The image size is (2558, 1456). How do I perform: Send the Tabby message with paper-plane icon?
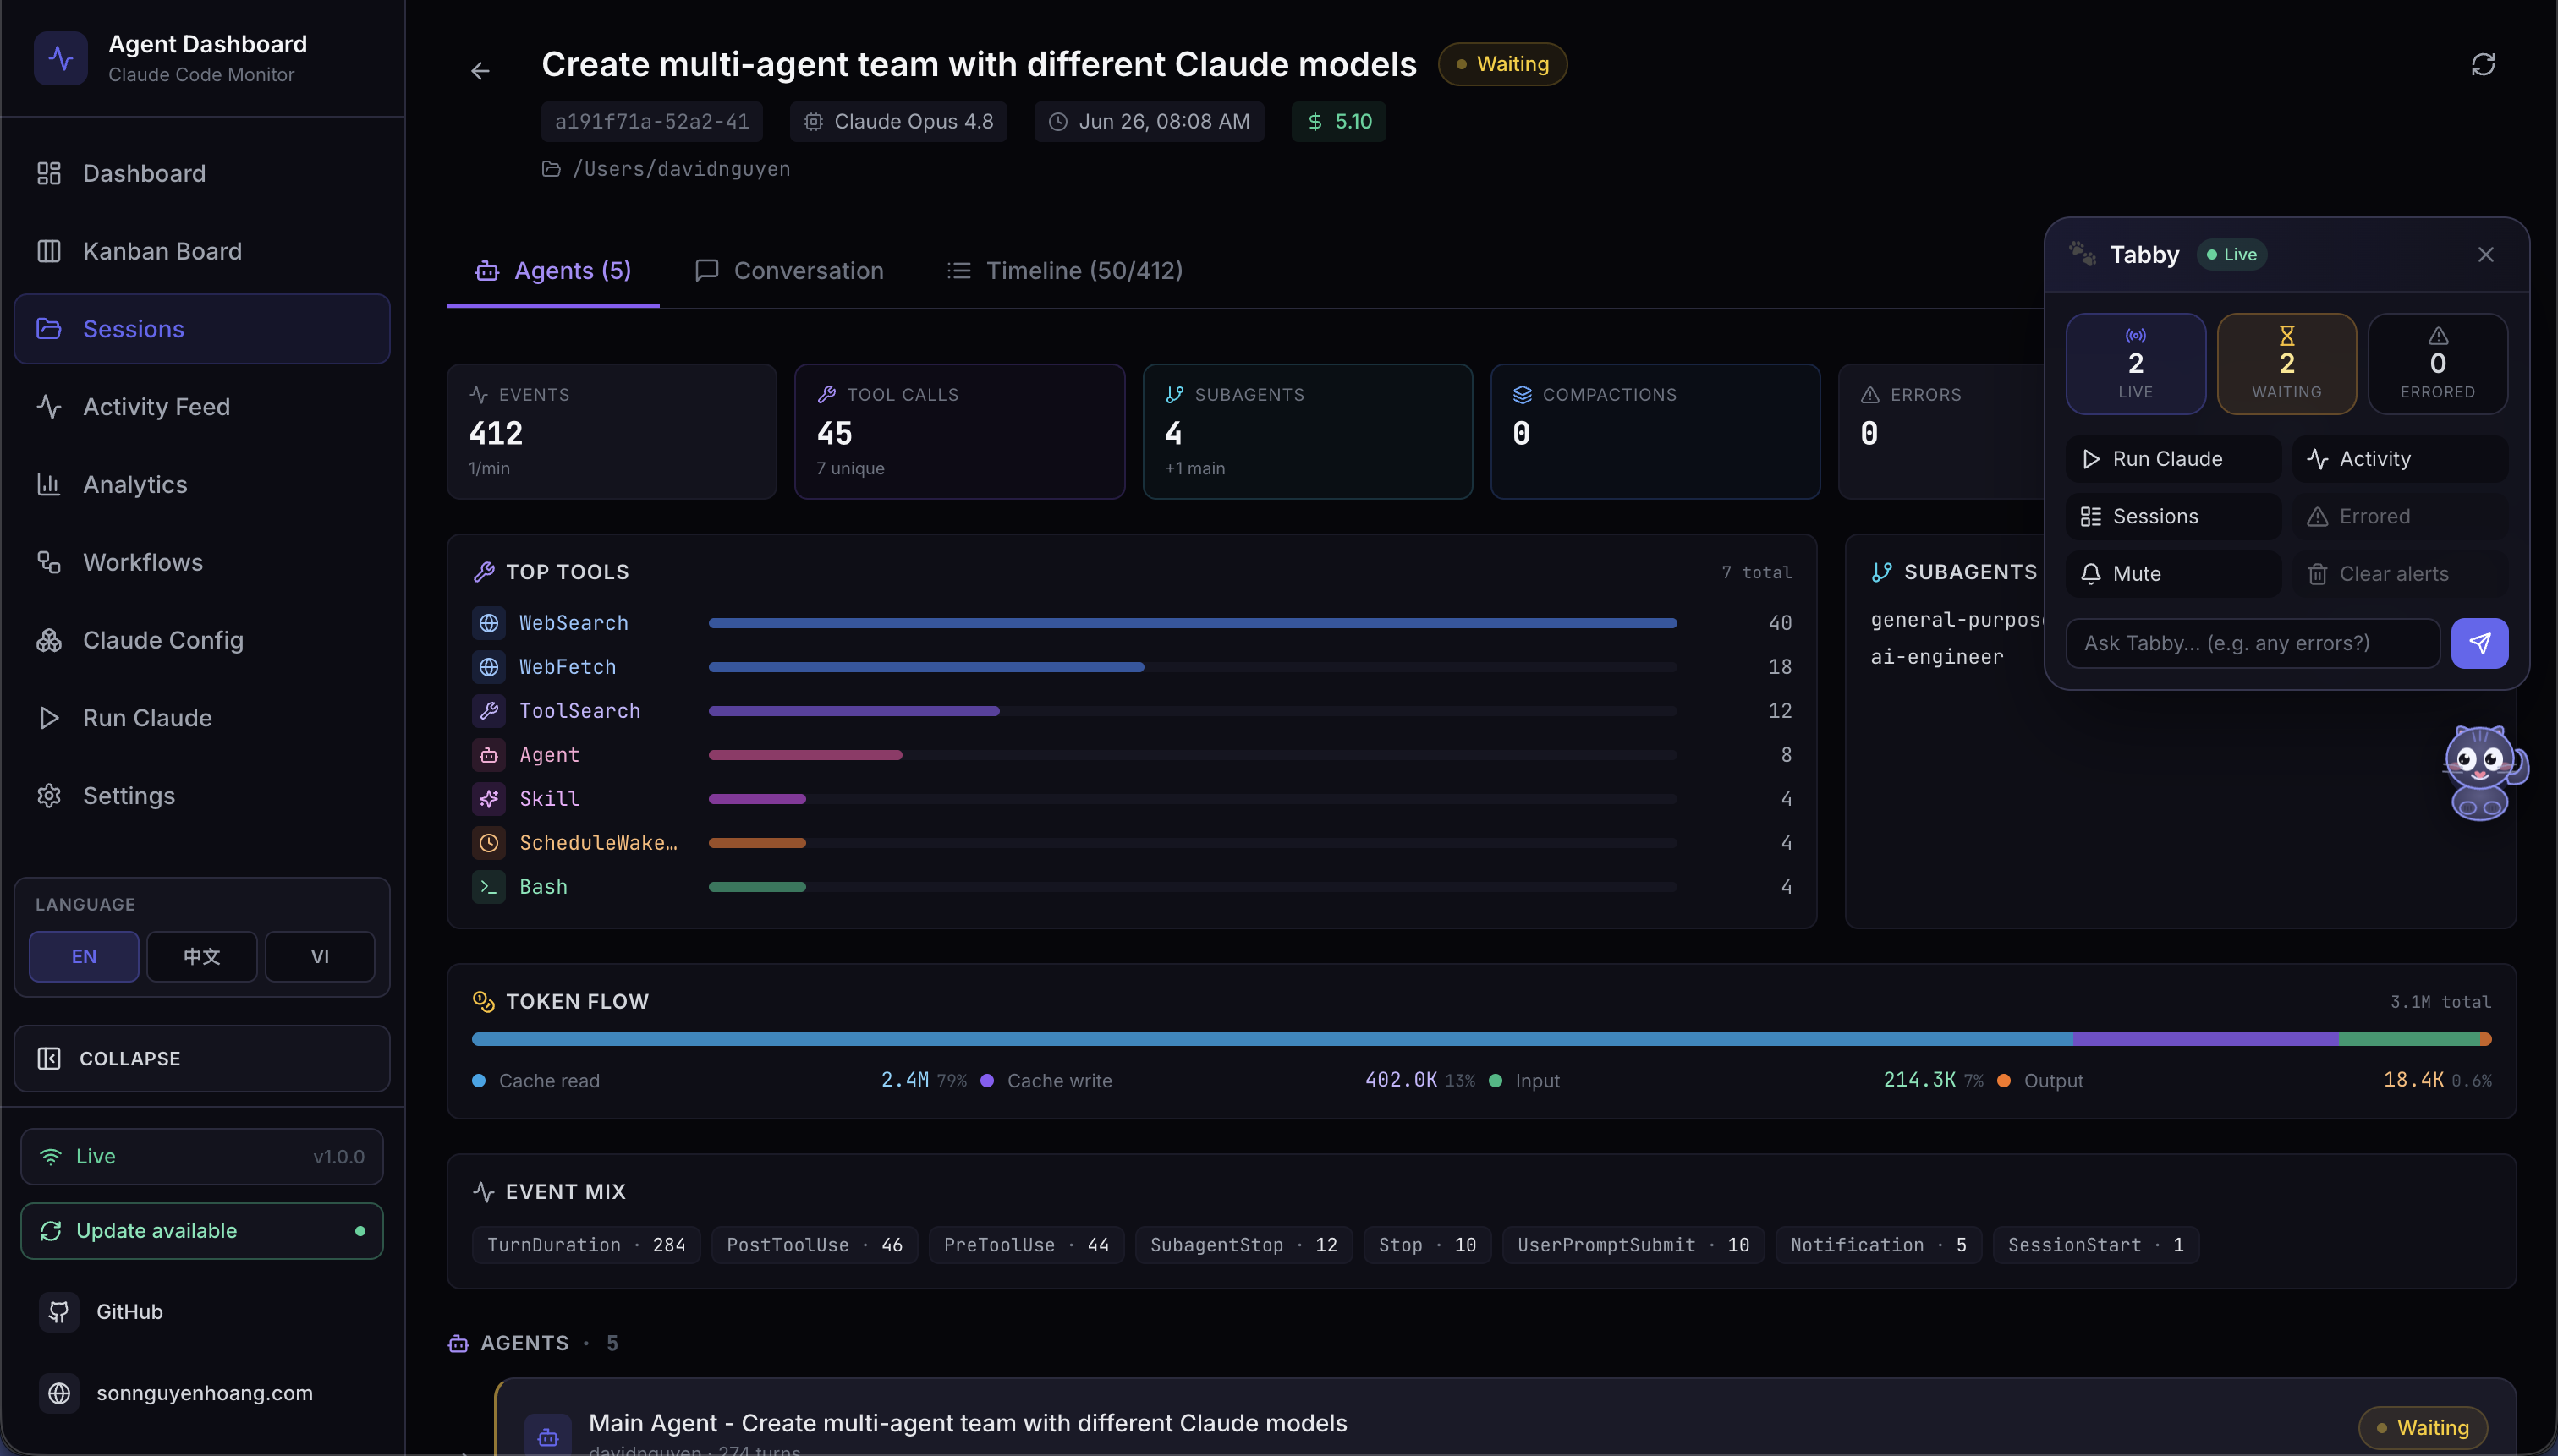click(2479, 643)
